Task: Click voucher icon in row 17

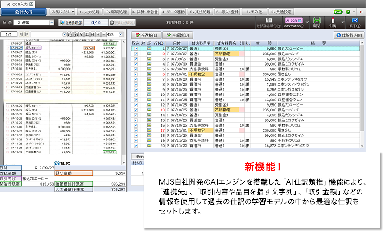Action: coord(149,130)
